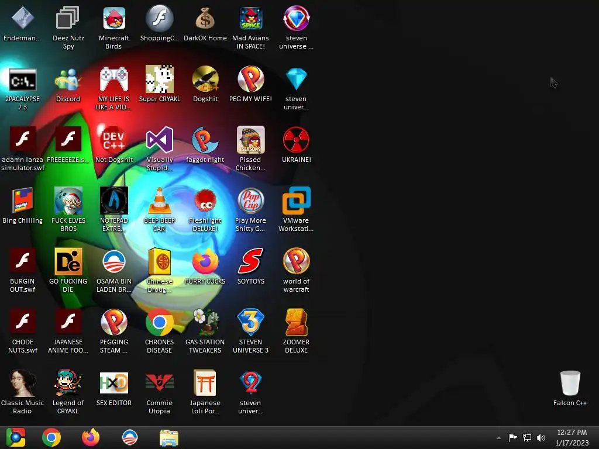Select the STEVEN UNIVERSE 3 Bejeweled icon
This screenshot has height=449, width=599.
click(x=250, y=322)
